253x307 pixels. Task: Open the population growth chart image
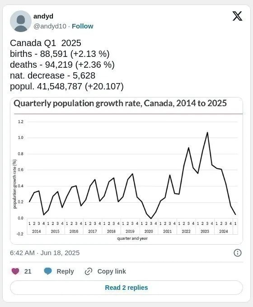[x=126, y=171]
